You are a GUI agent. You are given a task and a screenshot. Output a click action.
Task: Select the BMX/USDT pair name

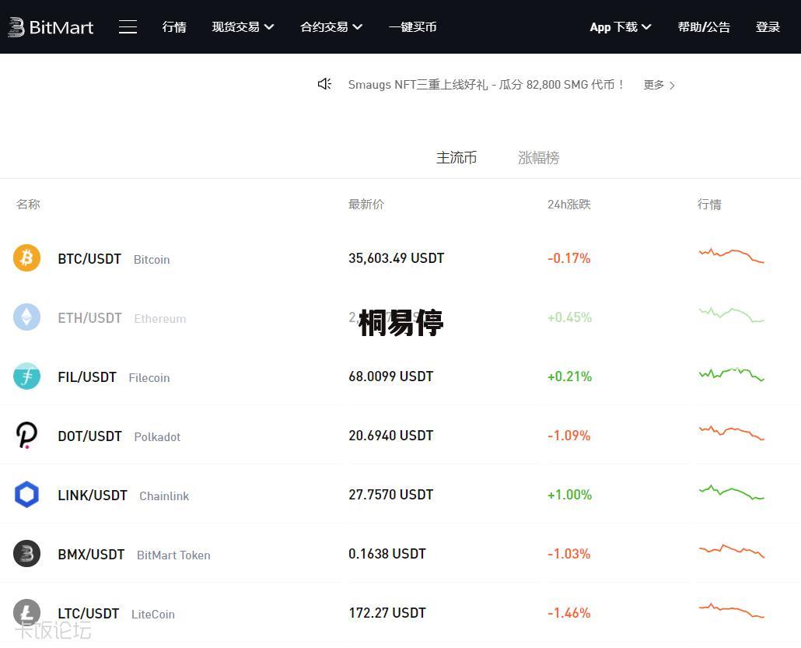(91, 555)
